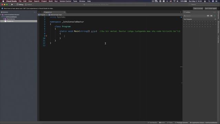
Task: Click the user account icon in menu bar
Action: 205,1
